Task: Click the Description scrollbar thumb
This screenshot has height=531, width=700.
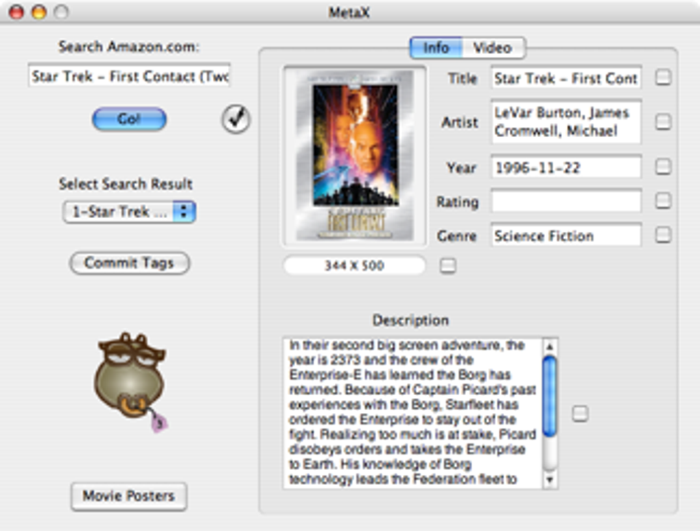Action: [x=550, y=396]
